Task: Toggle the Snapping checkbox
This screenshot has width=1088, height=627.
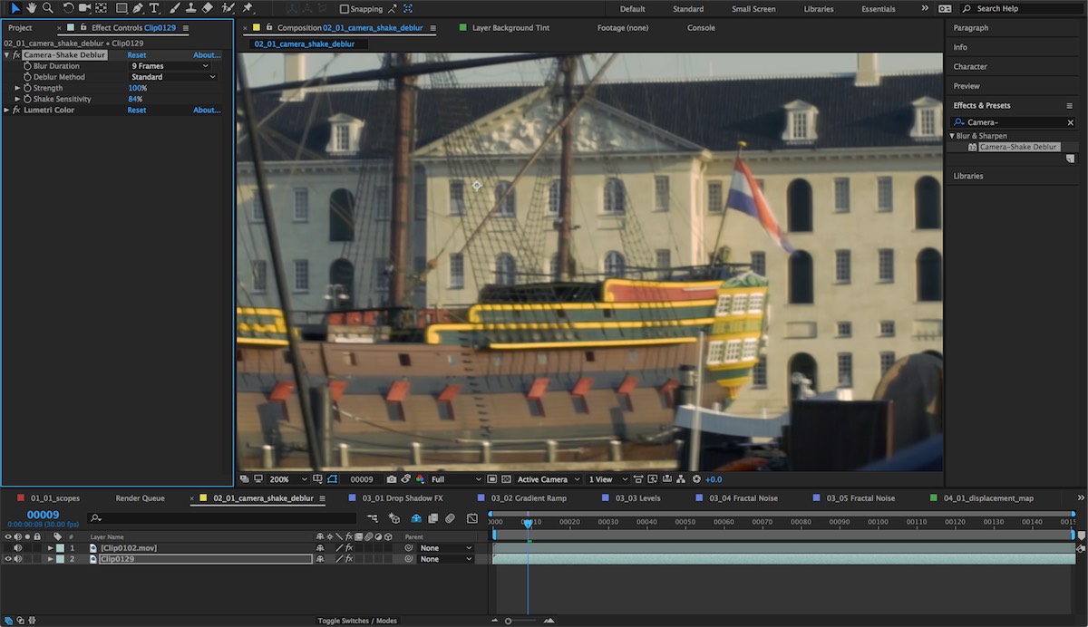Action: click(x=345, y=9)
